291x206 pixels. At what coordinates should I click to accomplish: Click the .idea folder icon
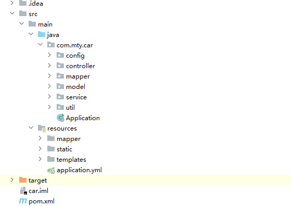[23, 3]
